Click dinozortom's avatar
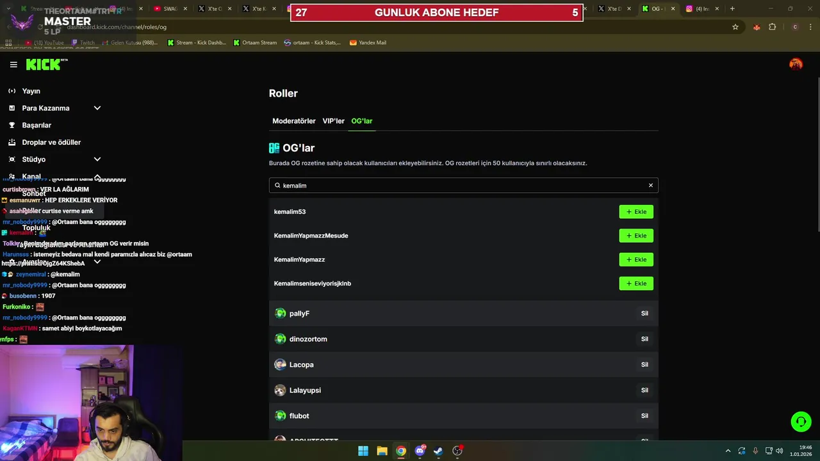Viewport: 820px width, 461px height. [x=280, y=339]
